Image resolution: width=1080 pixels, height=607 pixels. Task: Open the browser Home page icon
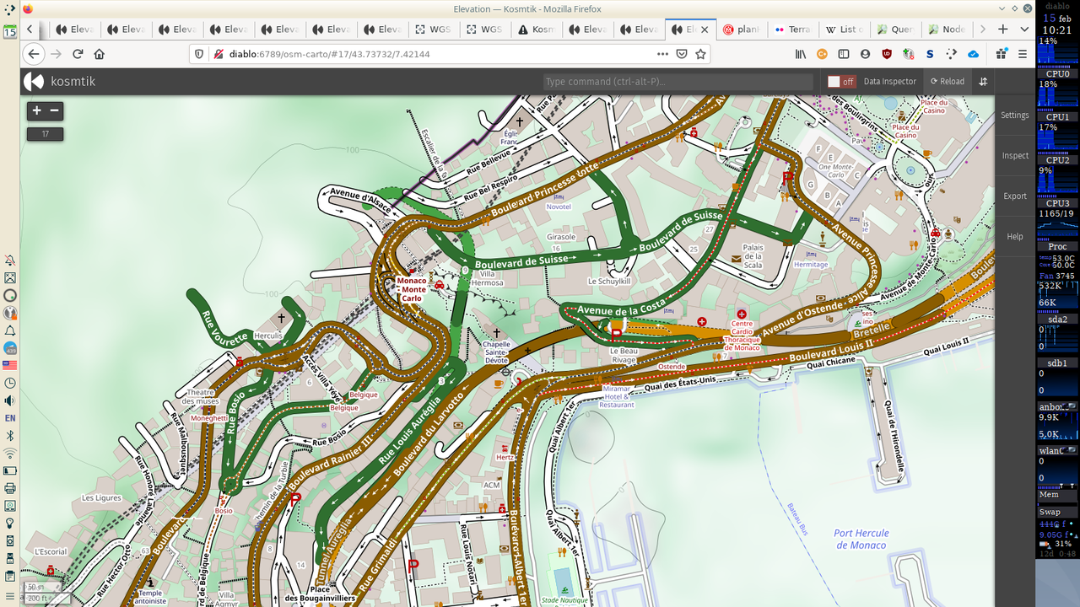point(100,54)
